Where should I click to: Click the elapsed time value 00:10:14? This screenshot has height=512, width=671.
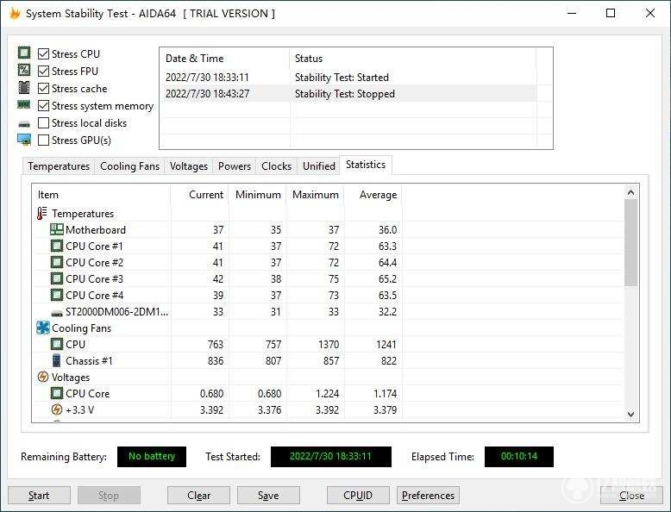click(518, 456)
